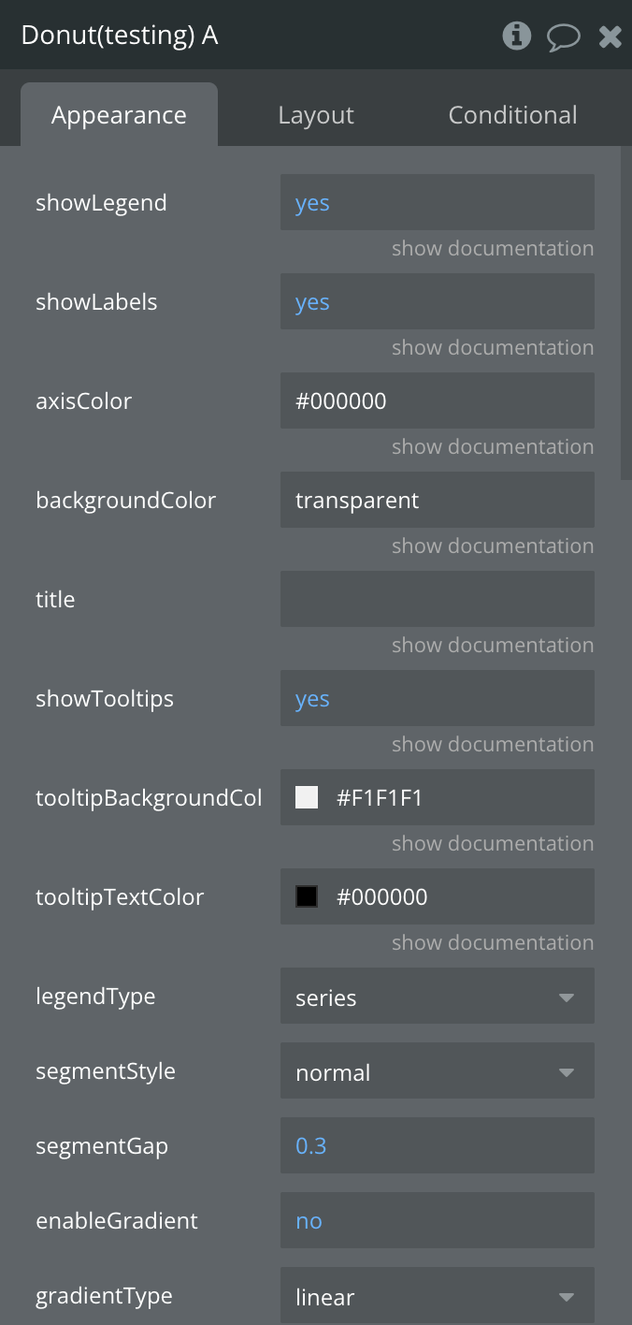This screenshot has height=1325, width=632.
Task: Toggle the showLegend yes value
Action: tap(312, 203)
